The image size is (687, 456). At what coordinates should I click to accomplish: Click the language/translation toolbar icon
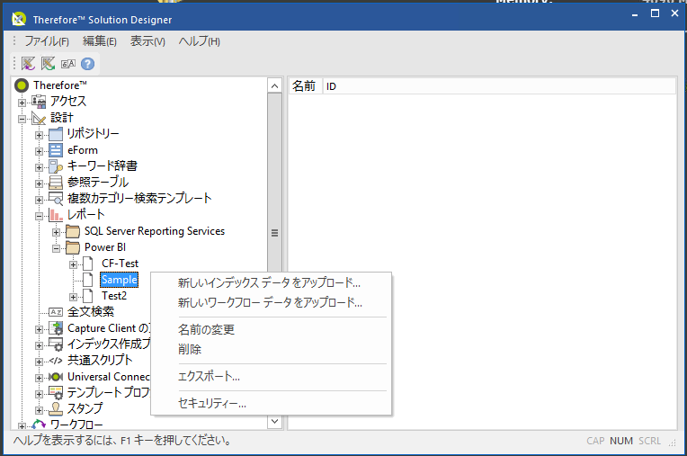(68, 64)
